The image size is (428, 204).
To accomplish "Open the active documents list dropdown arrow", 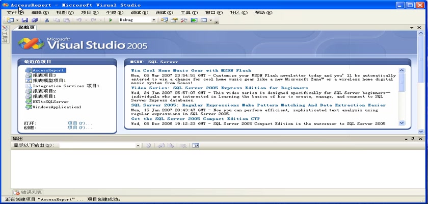I will point(412,28).
